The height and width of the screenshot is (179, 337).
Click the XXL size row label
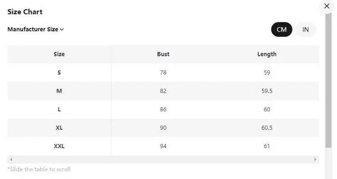tap(59, 147)
